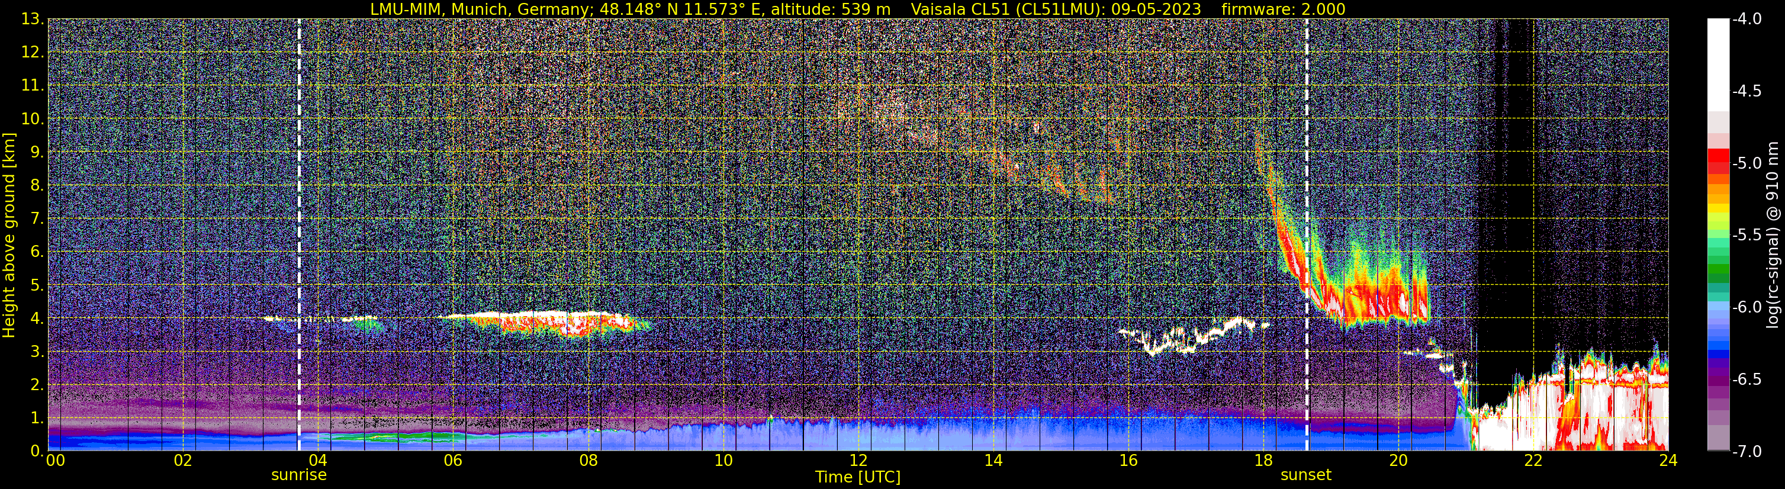Click the '-4.5' colorbar tick label
This screenshot has height=489, width=1785.
pyautogui.click(x=1746, y=91)
